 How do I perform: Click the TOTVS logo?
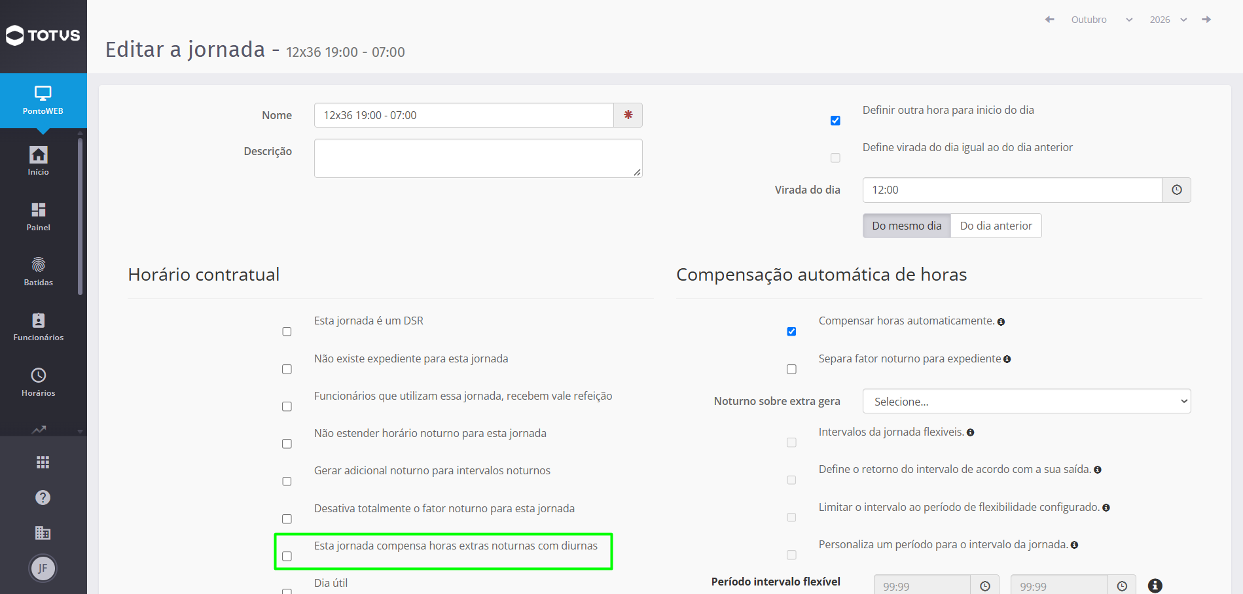43,35
